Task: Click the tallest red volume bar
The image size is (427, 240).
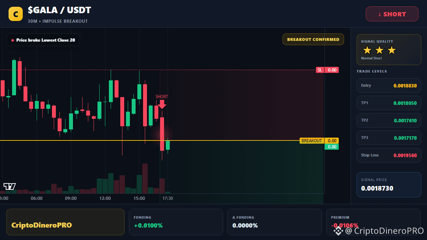Action: (145, 178)
